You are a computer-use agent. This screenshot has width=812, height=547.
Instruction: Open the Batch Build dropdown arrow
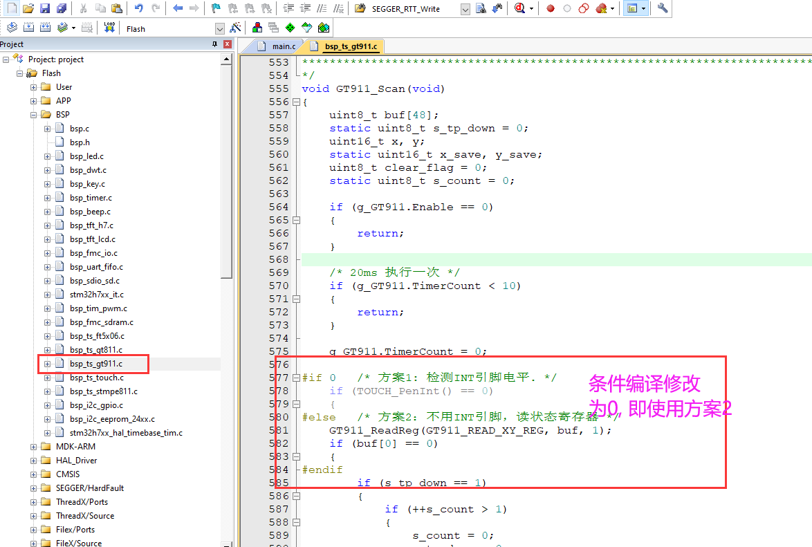[73, 28]
